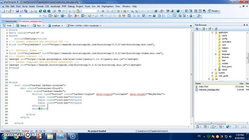
Task: Open the File menu
Action: [x=7, y=6]
